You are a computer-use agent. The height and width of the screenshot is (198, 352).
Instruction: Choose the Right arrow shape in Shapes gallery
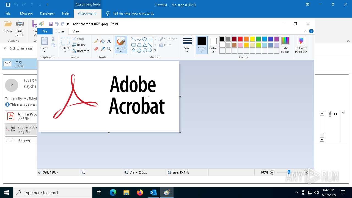[150, 50]
